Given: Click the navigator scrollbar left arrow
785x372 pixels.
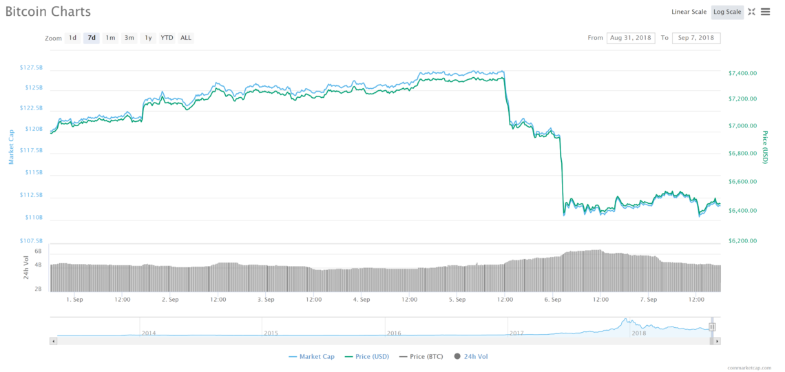Looking at the screenshot, I should click(53, 341).
